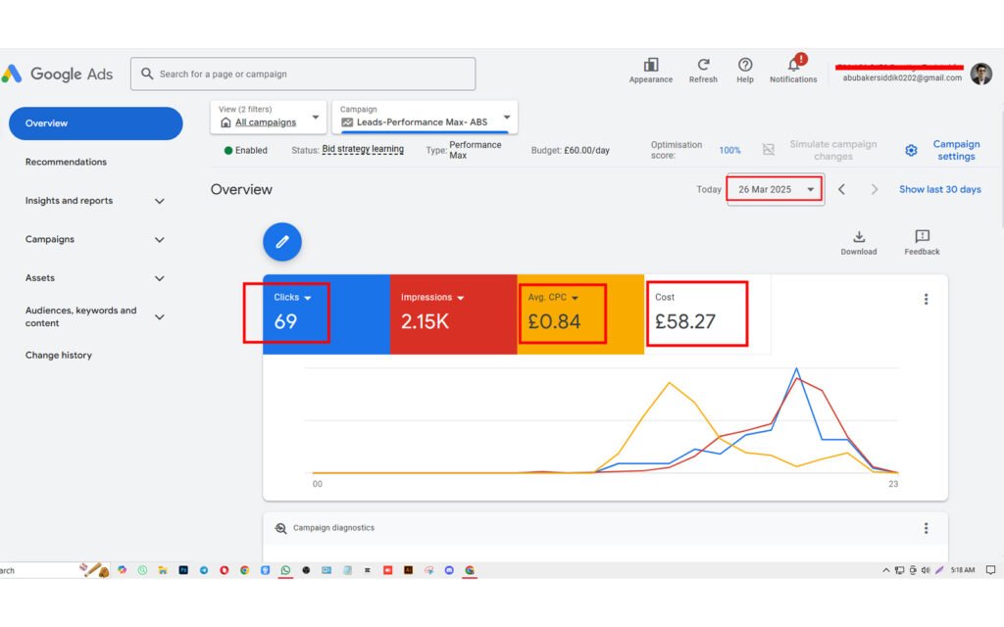Click the search for page or campaign field

point(303,74)
